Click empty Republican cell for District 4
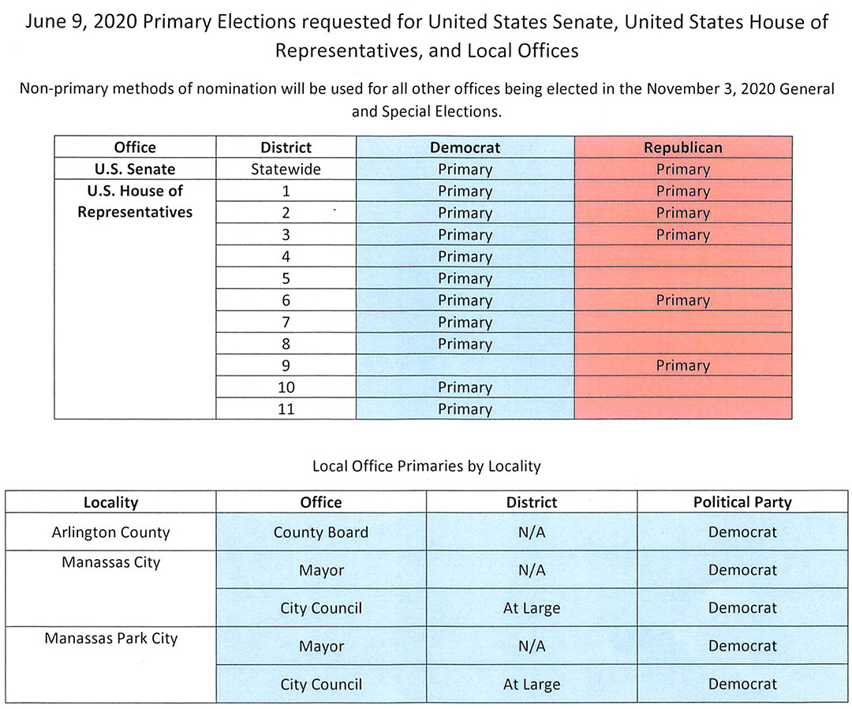This screenshot has height=709, width=852. 683,256
